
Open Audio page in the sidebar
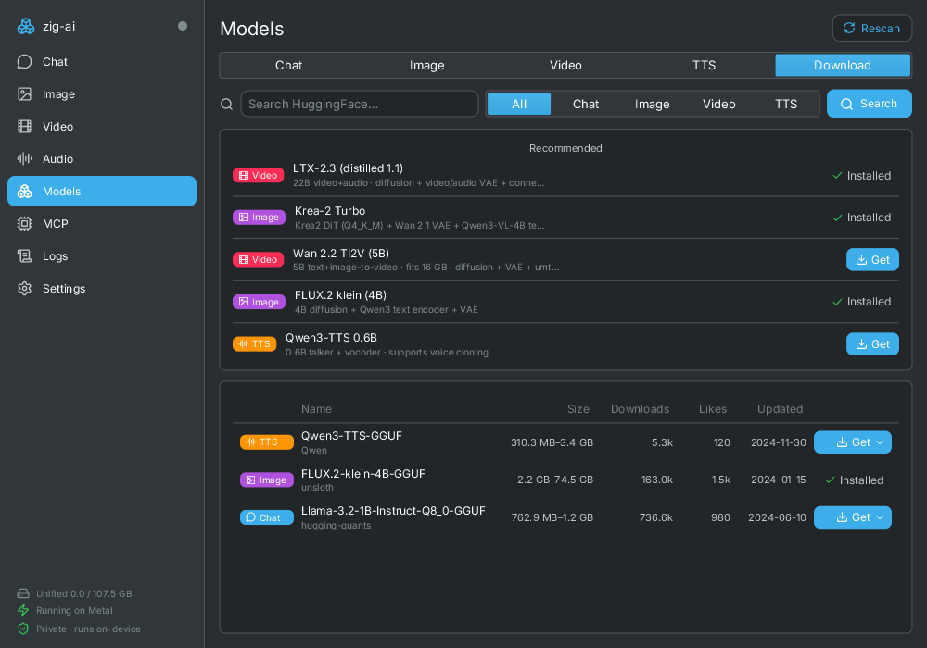(102, 159)
